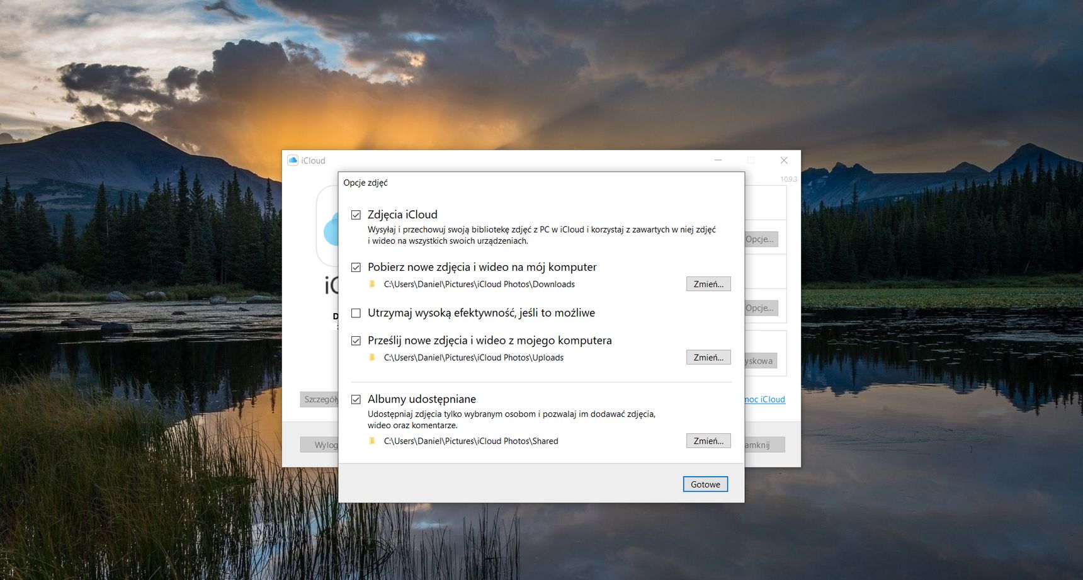Uncheck the Albumy udostępniane checkbox
Viewport: 1083px width, 580px height.
point(356,399)
